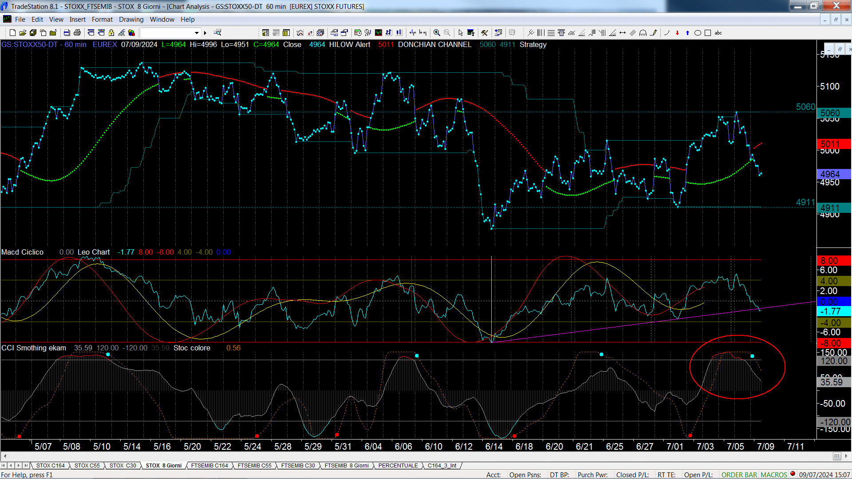Decrease bar spacing with inward arrows icon
This screenshot has height=479, width=852.
tap(413, 33)
